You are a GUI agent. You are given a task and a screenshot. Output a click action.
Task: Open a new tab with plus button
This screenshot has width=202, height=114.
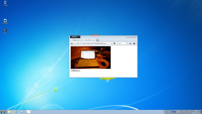point(98,40)
